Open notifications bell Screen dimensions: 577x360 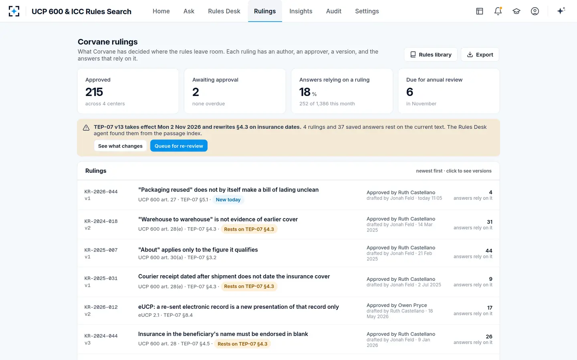click(x=498, y=11)
